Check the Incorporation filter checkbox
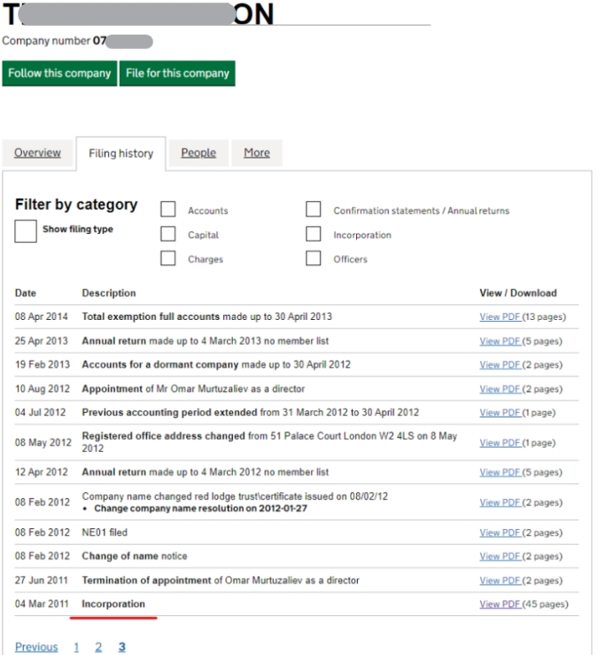Viewport: 598px width, 655px height. (314, 234)
